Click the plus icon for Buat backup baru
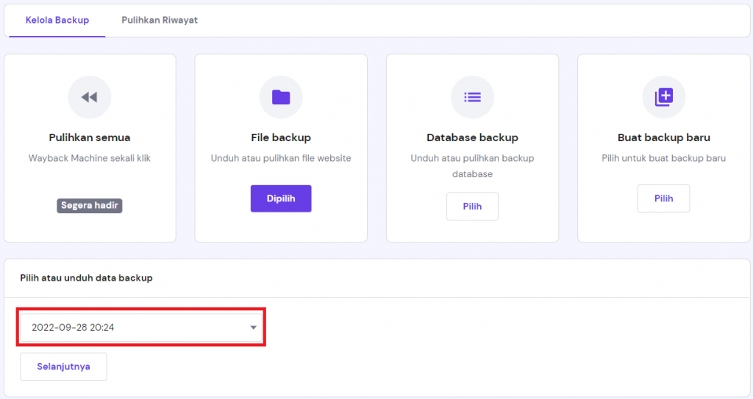This screenshot has width=753, height=399. (x=663, y=97)
